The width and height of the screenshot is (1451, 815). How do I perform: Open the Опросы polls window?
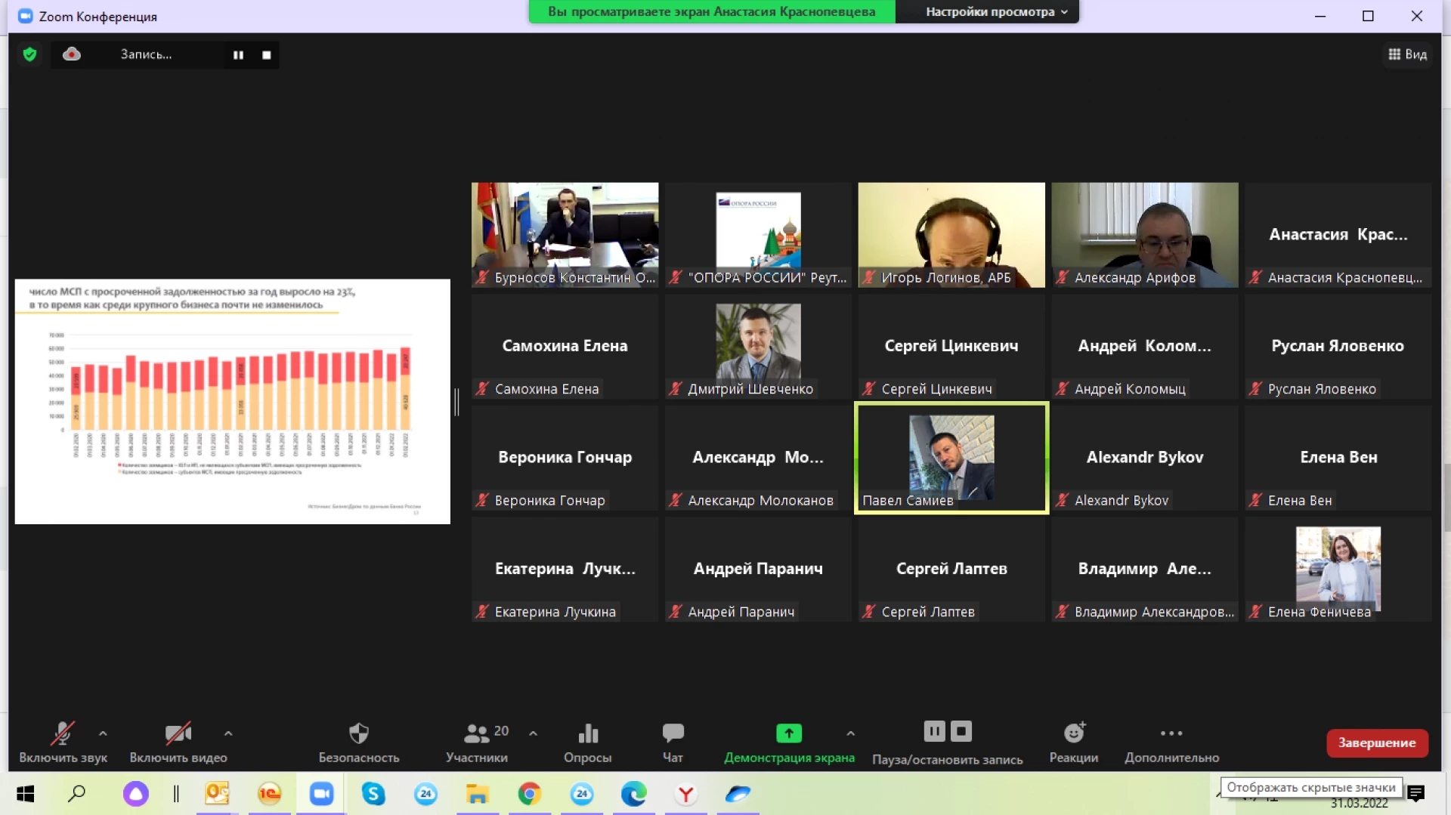(587, 742)
